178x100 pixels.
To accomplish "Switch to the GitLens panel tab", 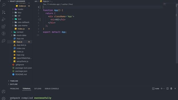I will click(x=38, y=89).
